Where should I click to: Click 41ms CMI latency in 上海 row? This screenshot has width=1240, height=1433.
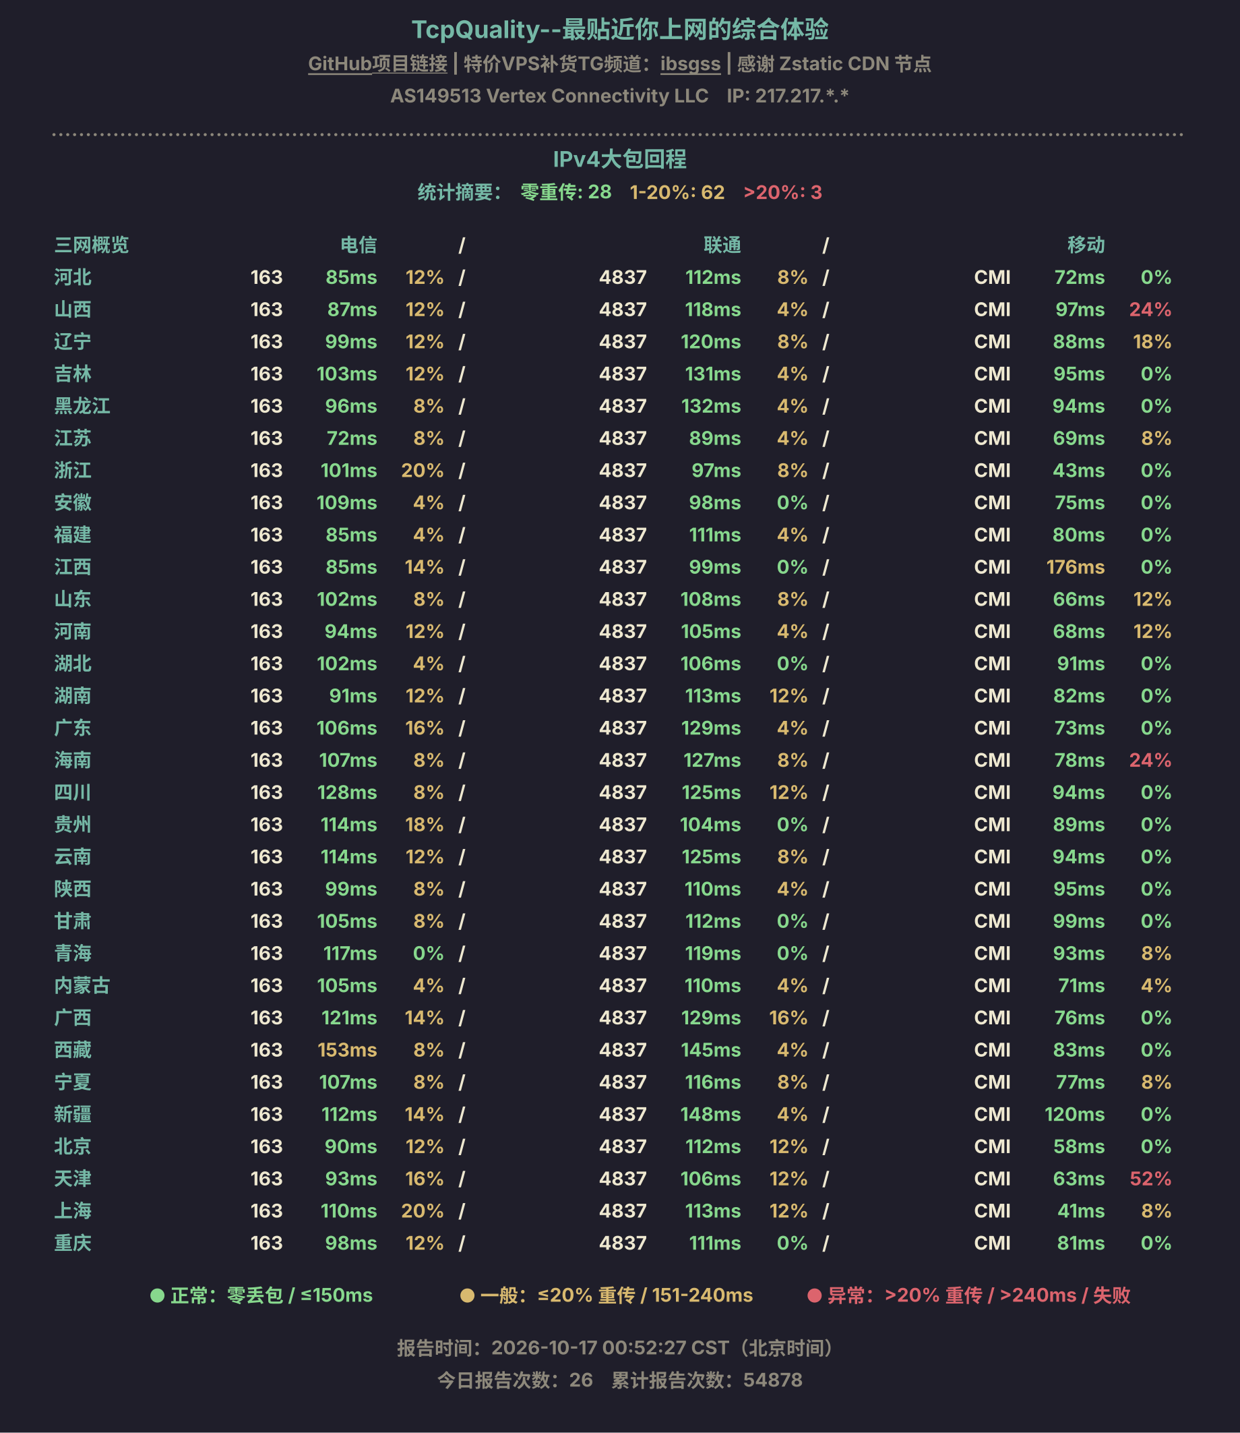click(1081, 1210)
